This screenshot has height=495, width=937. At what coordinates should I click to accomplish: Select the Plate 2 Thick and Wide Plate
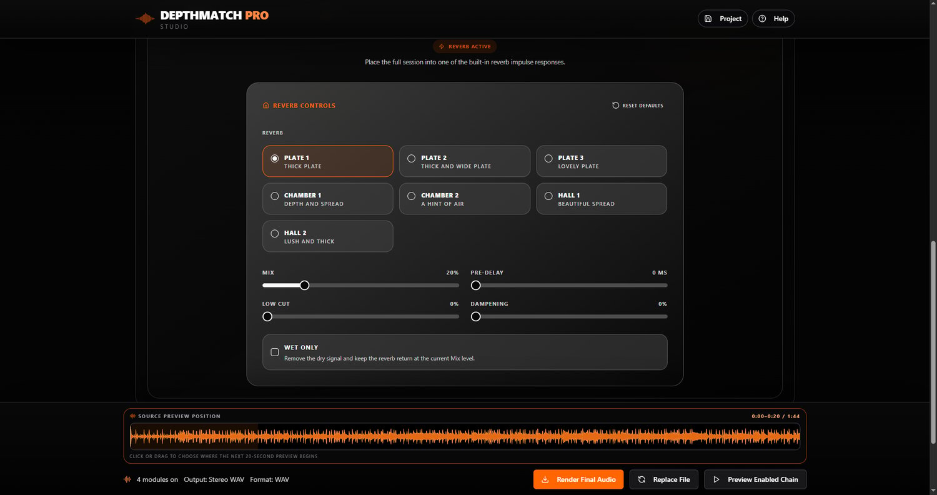(x=465, y=161)
